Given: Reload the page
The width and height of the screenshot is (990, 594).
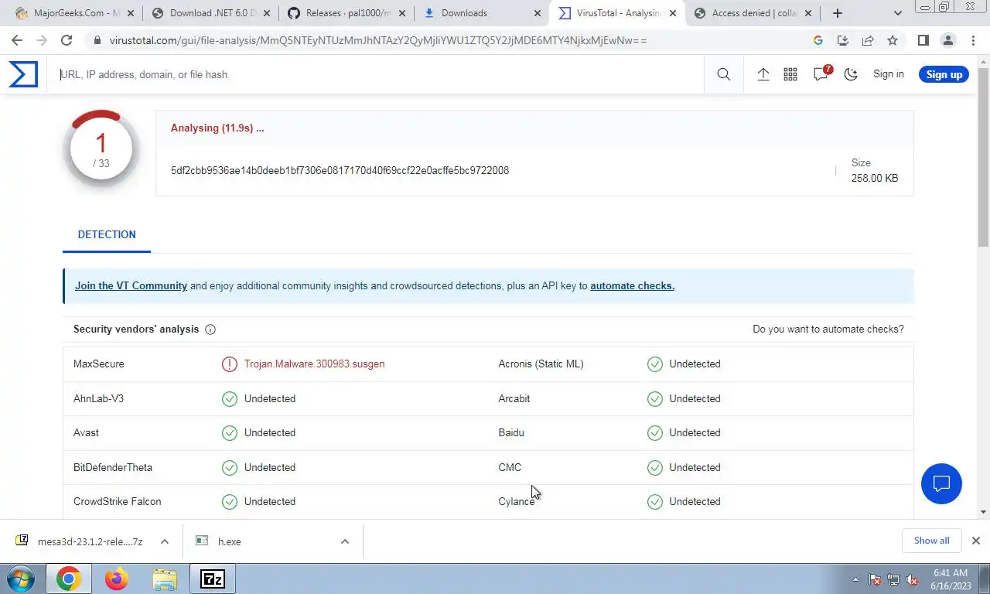Looking at the screenshot, I should coord(67,40).
